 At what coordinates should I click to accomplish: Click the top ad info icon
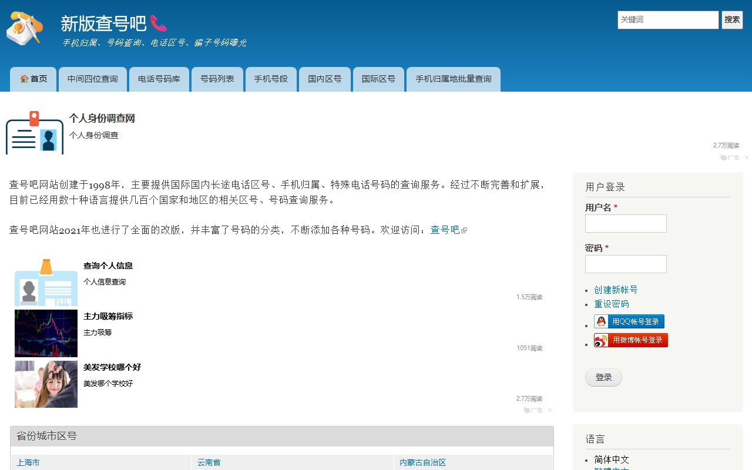click(724, 157)
